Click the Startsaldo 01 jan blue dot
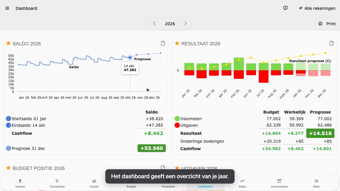This screenshot has width=340, height=191. point(8,119)
